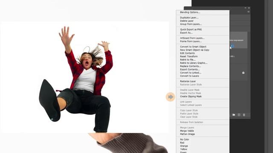This screenshot has width=273, height=153.
Task: Select Quick Export as PNG
Action: (191, 29)
